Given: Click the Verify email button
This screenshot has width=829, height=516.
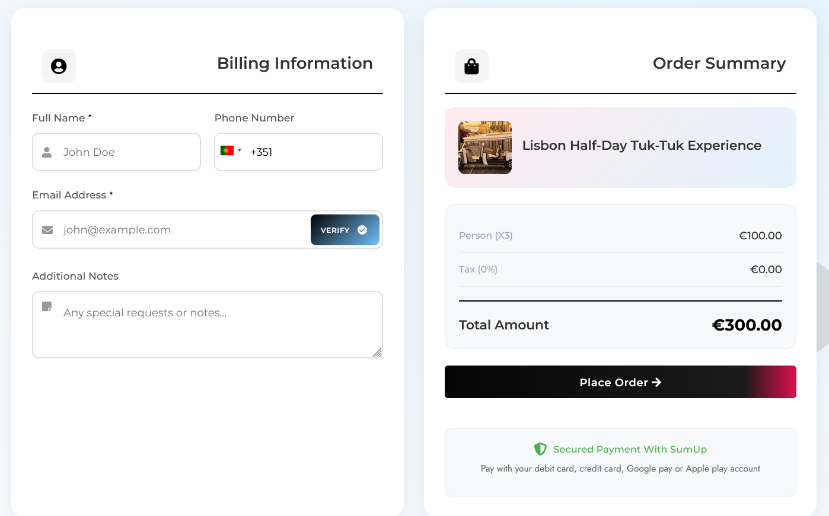Looking at the screenshot, I should pyautogui.click(x=345, y=230).
